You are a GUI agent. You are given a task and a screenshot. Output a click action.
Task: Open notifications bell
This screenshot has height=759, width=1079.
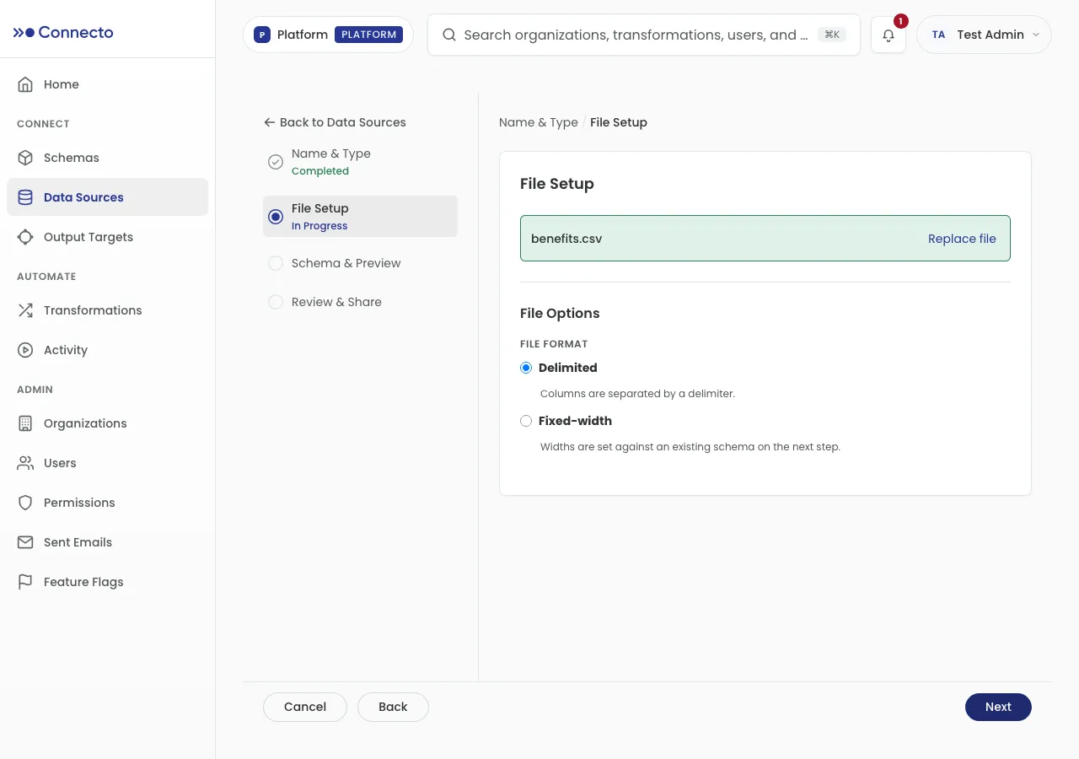pyautogui.click(x=888, y=35)
